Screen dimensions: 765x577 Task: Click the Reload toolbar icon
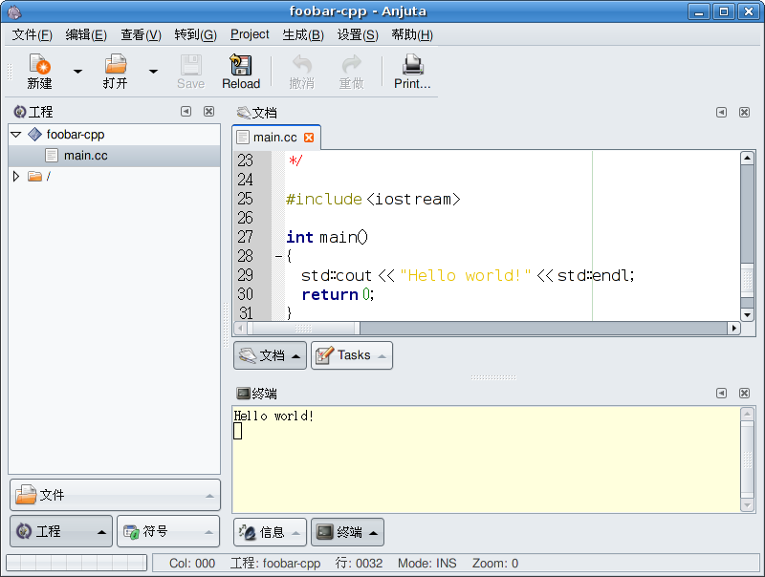coord(241,71)
